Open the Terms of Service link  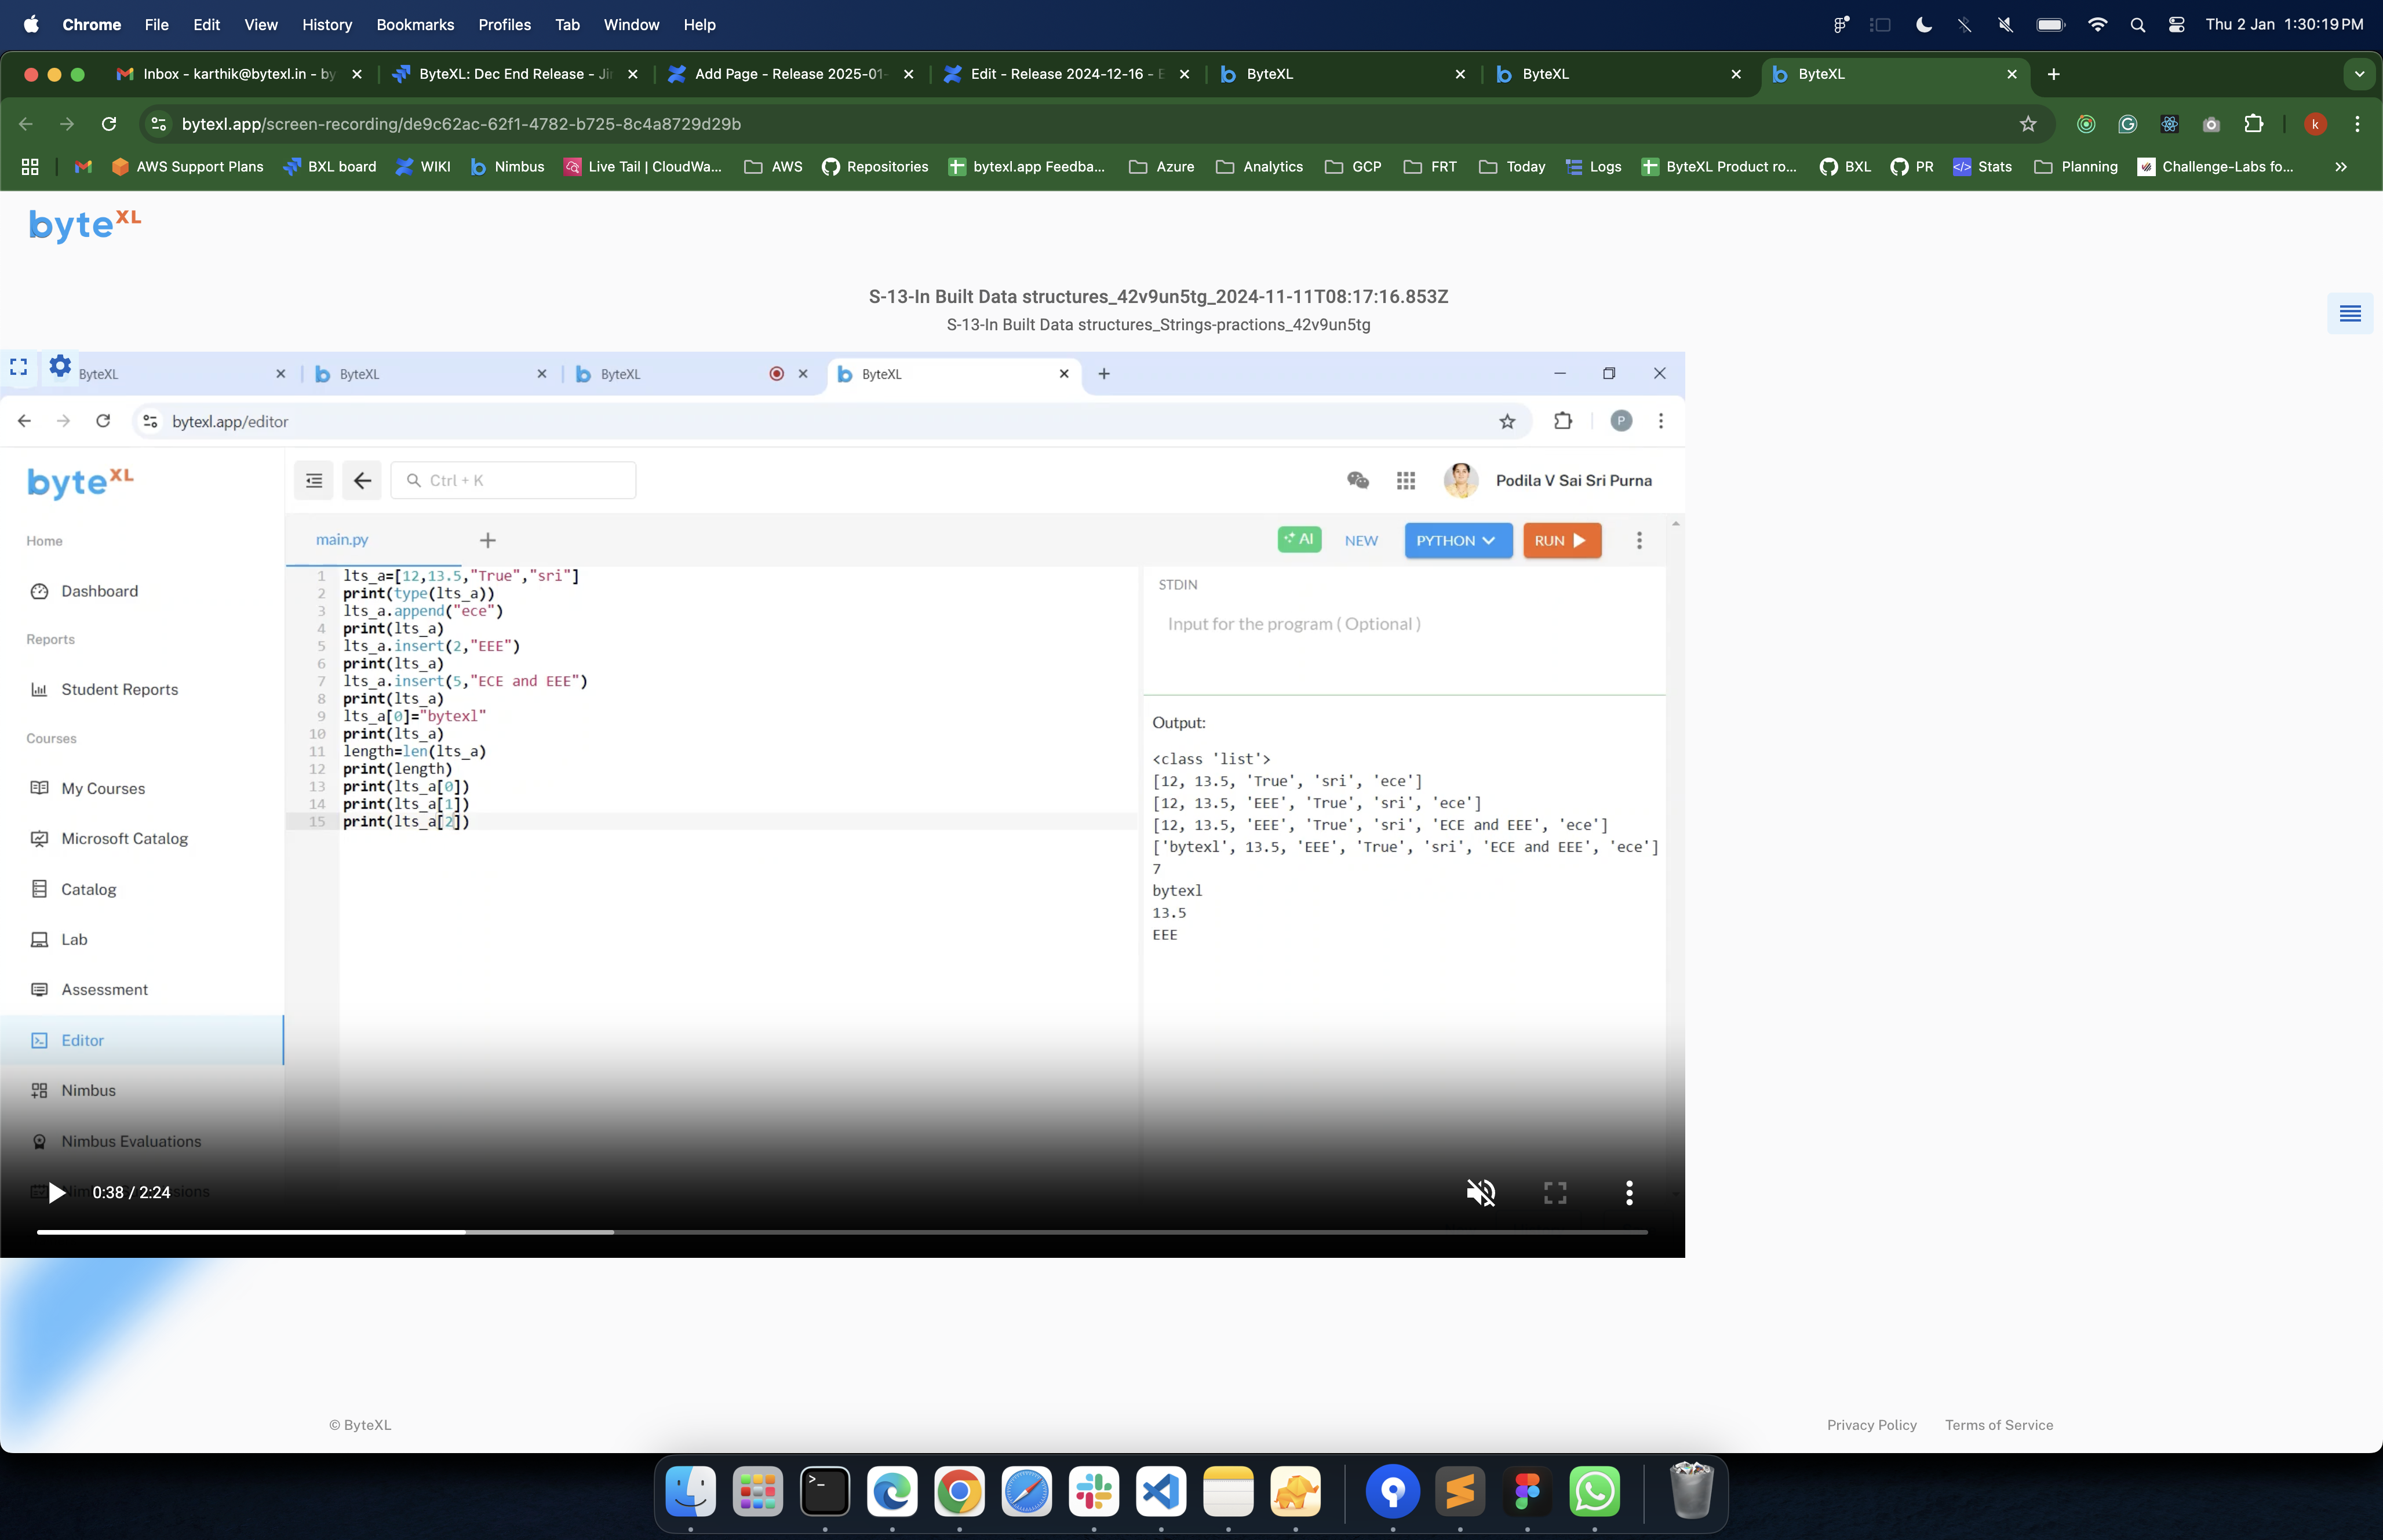coord(1999,1425)
